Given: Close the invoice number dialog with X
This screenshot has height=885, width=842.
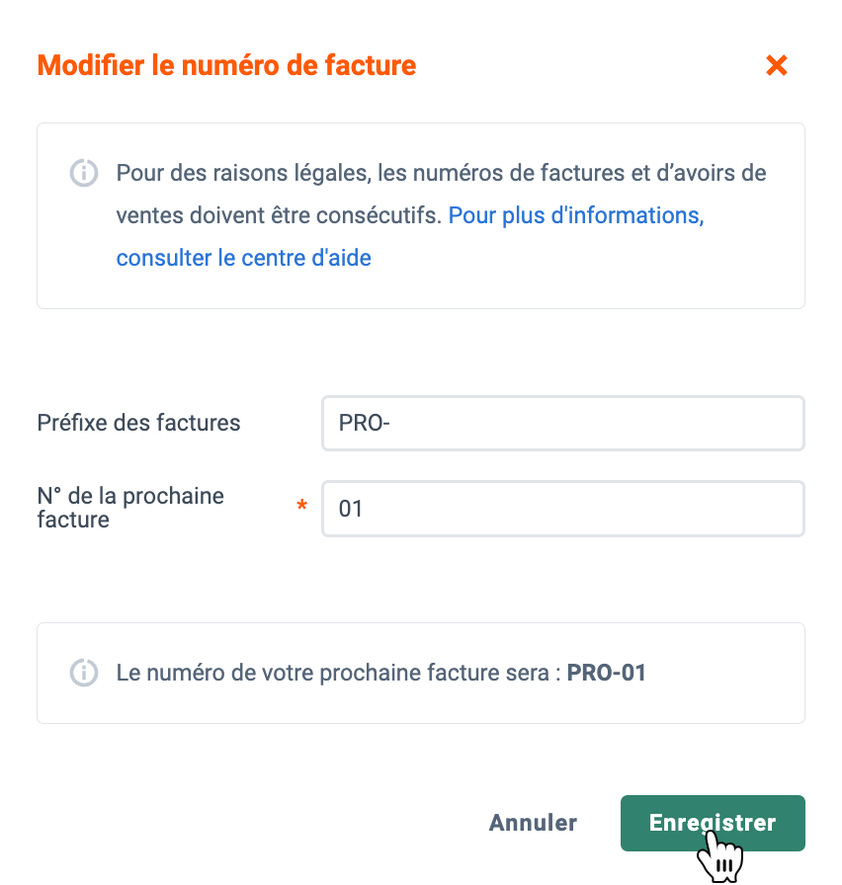Looking at the screenshot, I should (x=777, y=65).
